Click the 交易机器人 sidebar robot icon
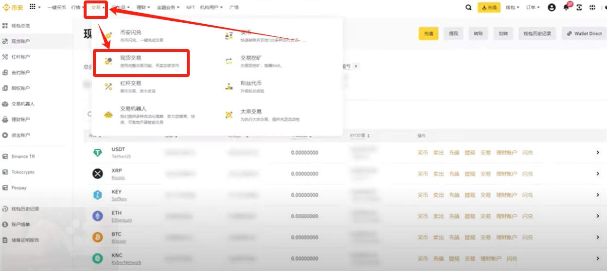The height and width of the screenshot is (271, 607). tap(5, 104)
